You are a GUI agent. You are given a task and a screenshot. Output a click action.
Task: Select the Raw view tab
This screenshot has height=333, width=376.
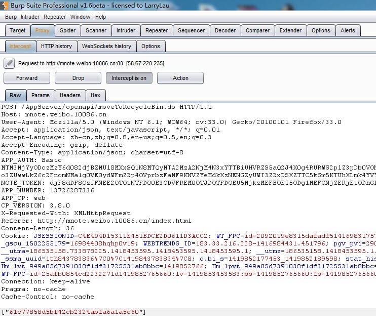[16, 95]
